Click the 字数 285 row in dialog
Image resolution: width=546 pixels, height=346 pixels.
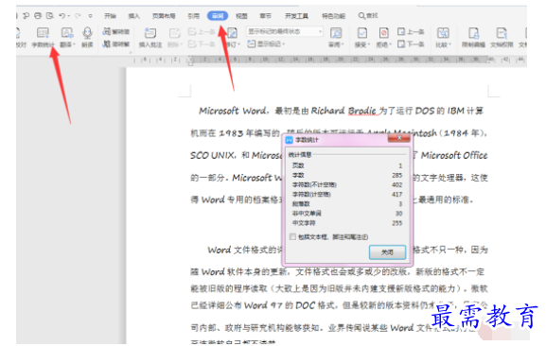click(347, 175)
